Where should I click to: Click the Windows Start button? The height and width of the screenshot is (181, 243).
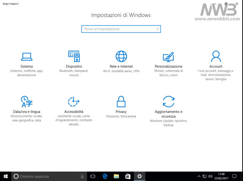click(6, 176)
